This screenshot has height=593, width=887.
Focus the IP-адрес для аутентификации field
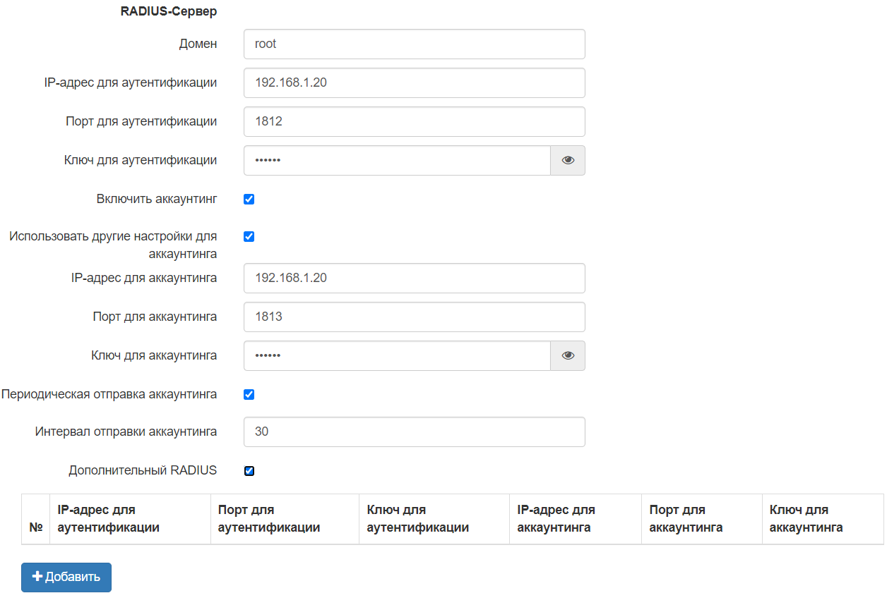click(414, 83)
